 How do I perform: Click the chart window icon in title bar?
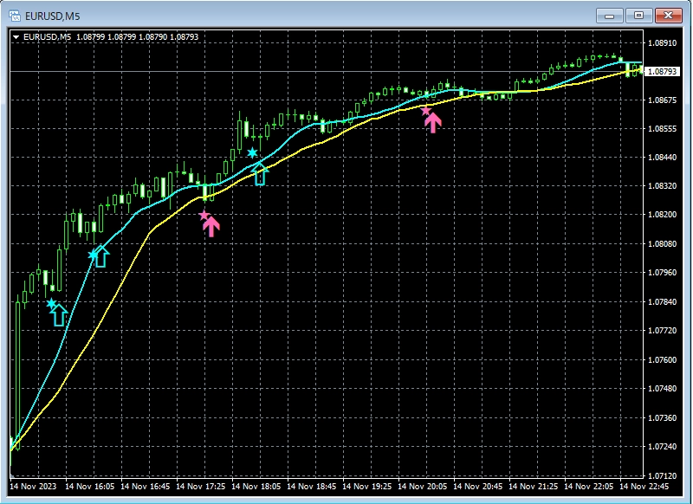[x=13, y=15]
